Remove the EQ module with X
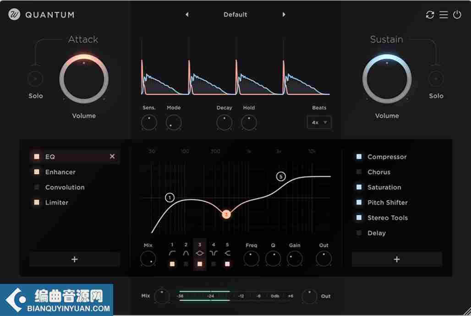The image size is (471, 316). click(x=112, y=156)
